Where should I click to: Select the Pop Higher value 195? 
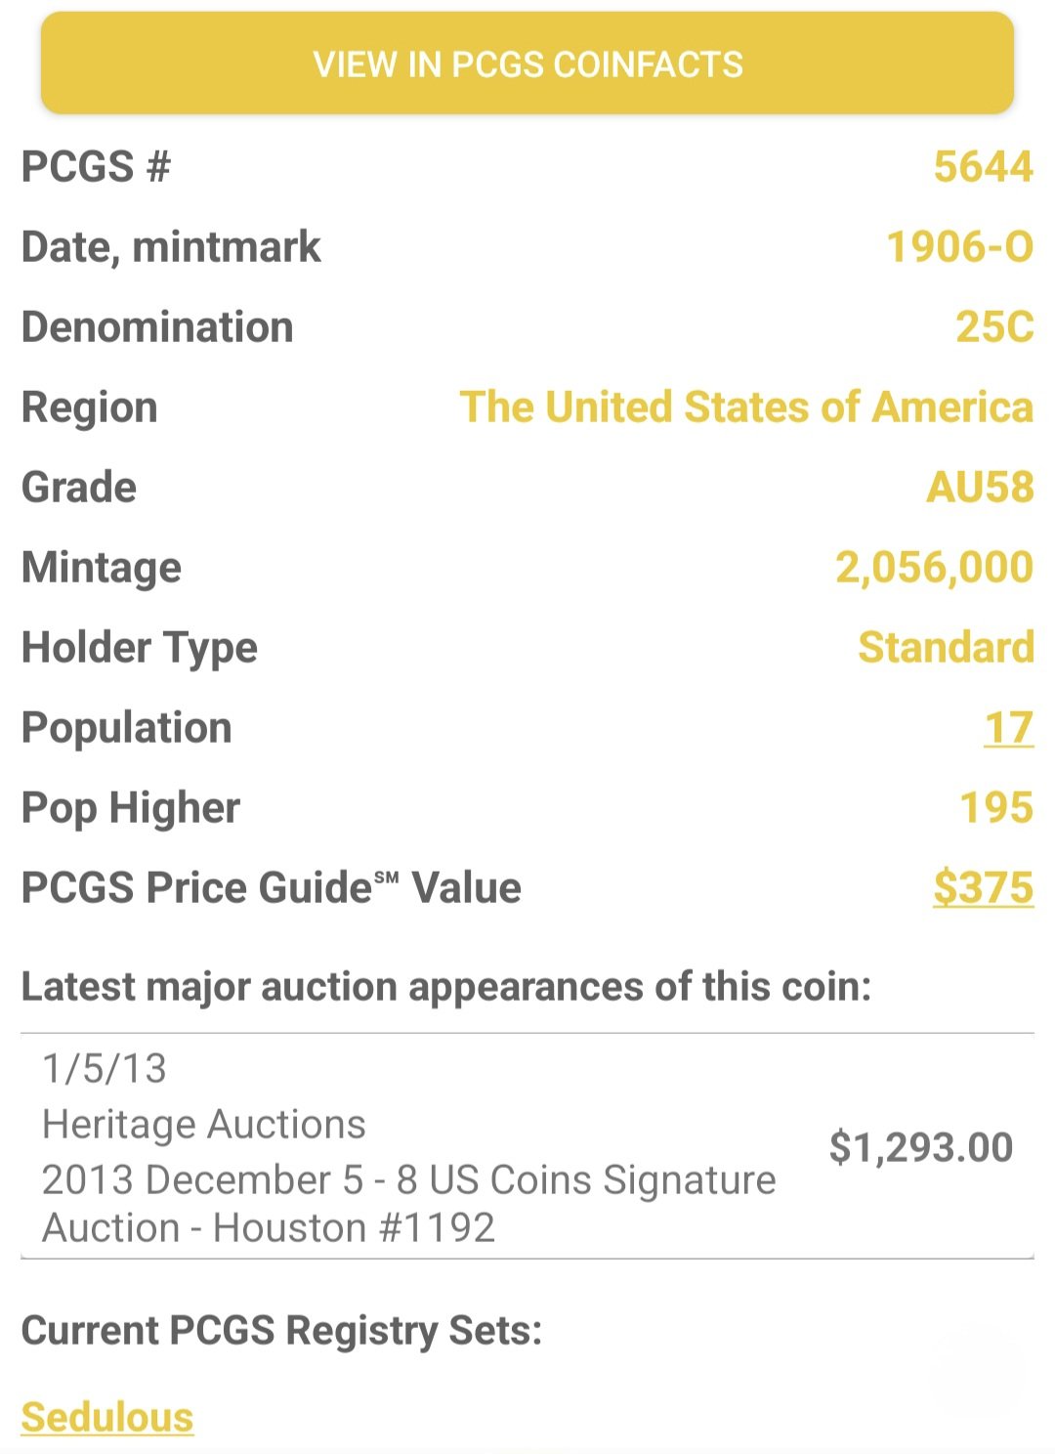click(996, 808)
